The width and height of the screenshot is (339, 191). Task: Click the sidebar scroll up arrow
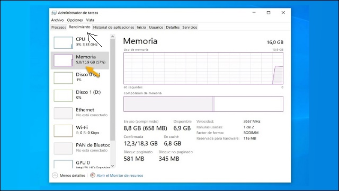click(x=112, y=37)
